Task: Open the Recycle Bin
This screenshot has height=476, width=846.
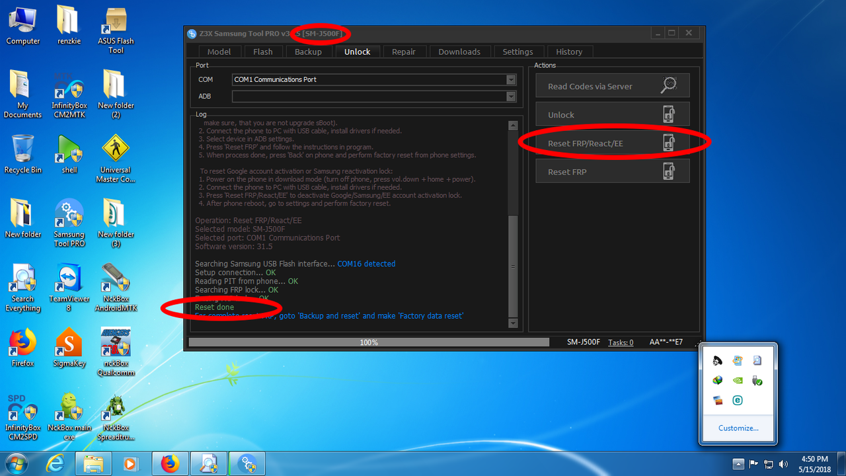Action: tap(22, 154)
